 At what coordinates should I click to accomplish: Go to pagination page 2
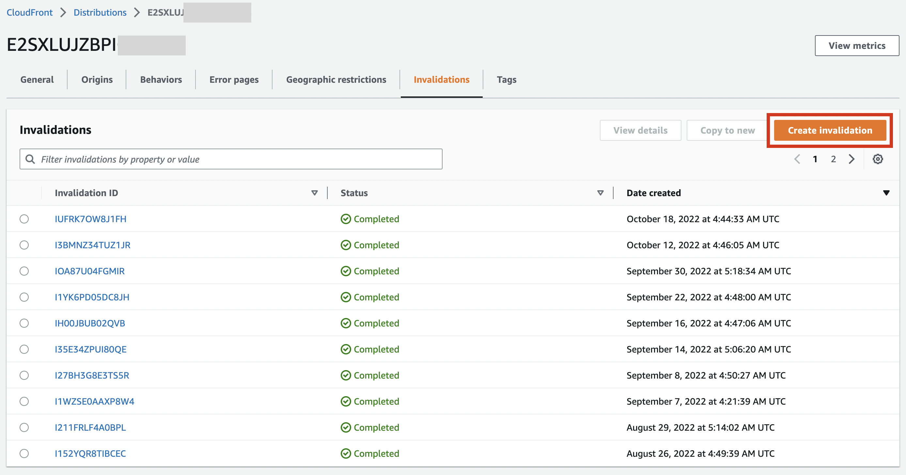click(x=833, y=159)
